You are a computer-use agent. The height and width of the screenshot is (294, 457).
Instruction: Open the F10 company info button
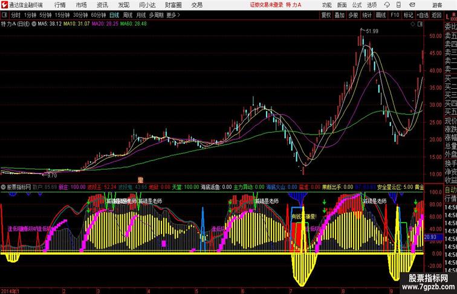(395, 15)
